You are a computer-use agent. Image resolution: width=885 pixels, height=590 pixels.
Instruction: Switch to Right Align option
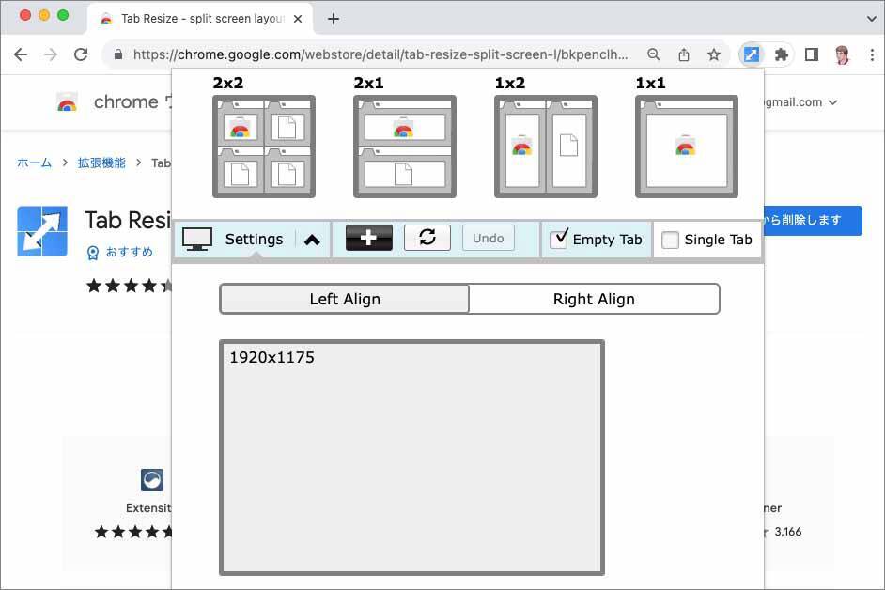pos(594,299)
